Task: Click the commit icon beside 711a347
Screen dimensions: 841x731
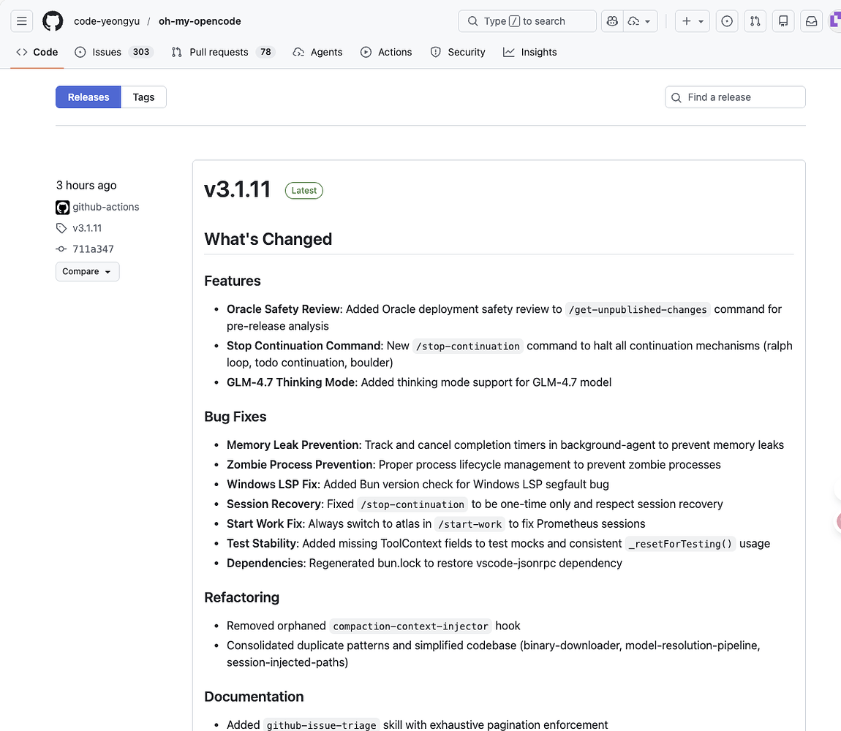Action: [x=61, y=249]
